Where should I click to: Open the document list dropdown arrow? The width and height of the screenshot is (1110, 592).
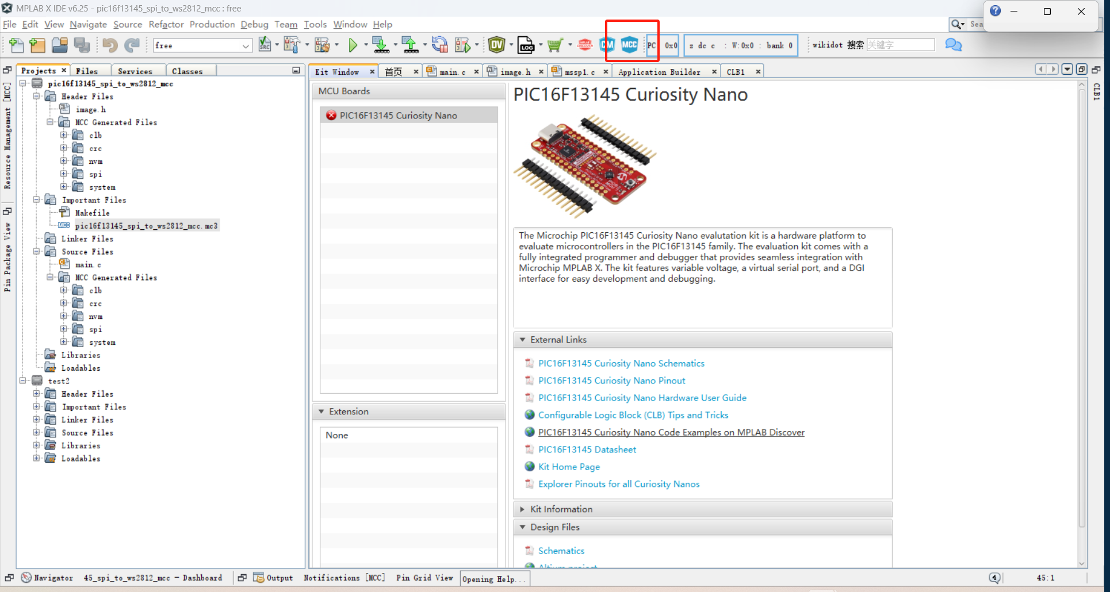tap(1067, 70)
